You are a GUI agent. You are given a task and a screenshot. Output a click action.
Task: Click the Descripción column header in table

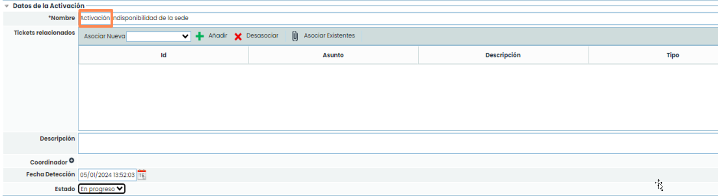[x=503, y=55]
